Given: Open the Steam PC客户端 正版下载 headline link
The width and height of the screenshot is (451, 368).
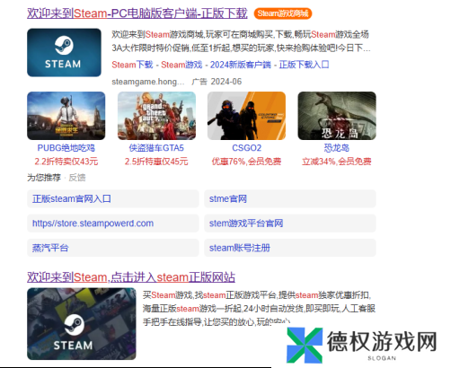Looking at the screenshot, I should (137, 13).
